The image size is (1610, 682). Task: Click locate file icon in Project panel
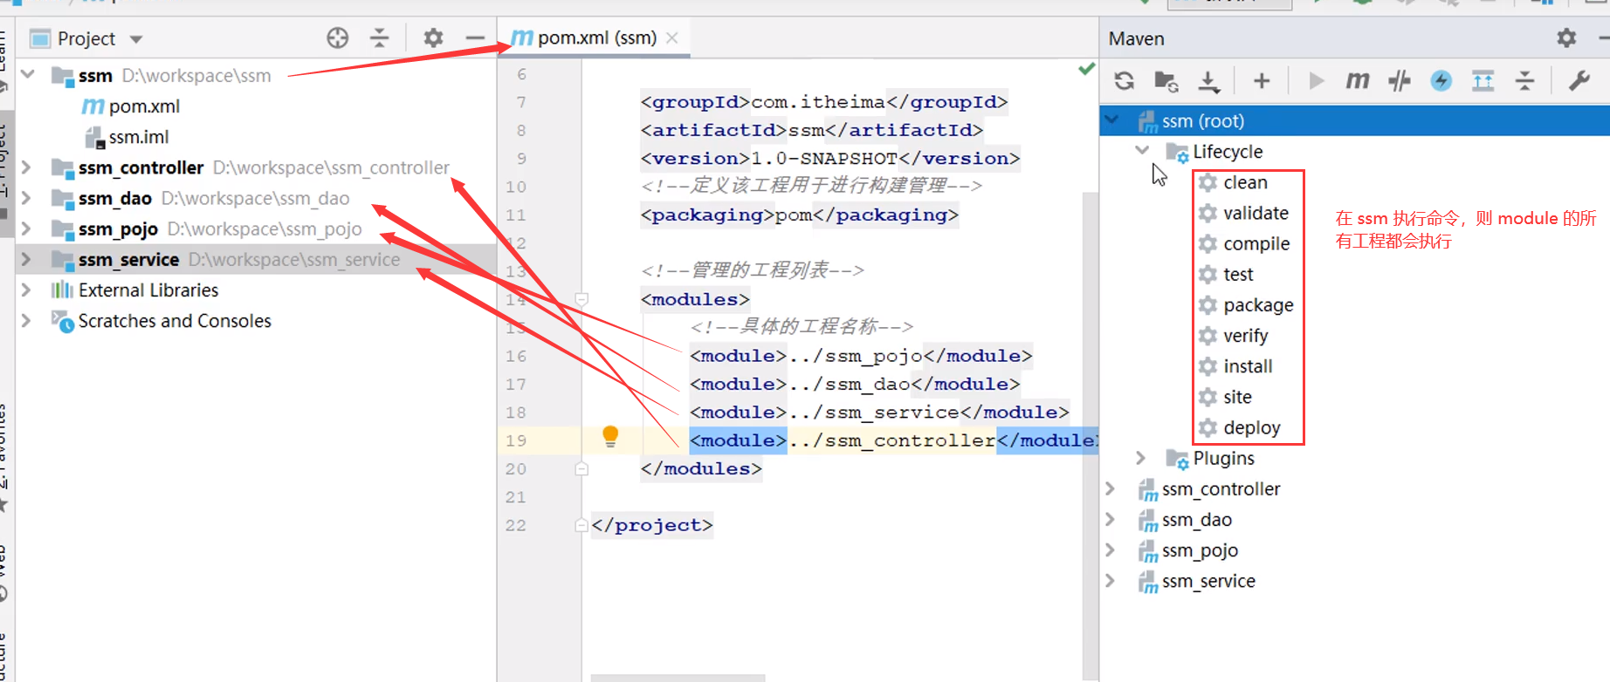click(x=337, y=38)
